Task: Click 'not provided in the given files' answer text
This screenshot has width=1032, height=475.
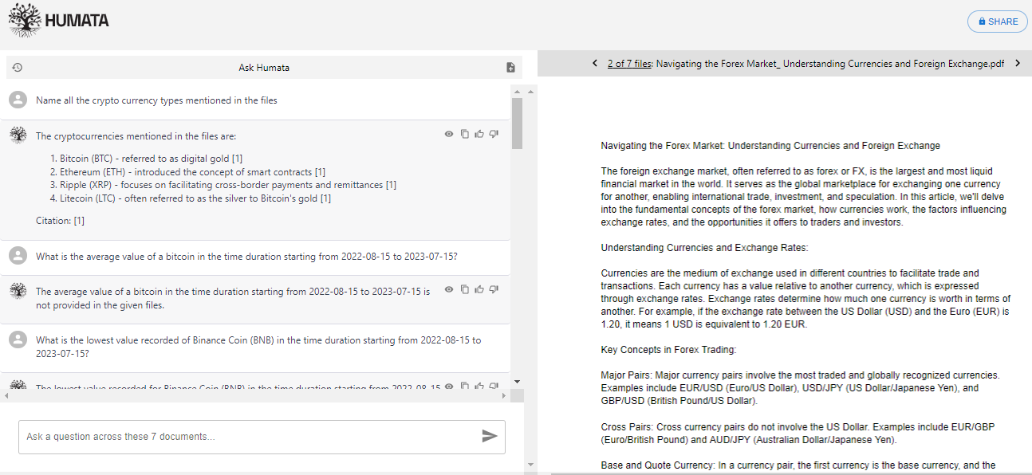Action: pyautogui.click(x=100, y=305)
